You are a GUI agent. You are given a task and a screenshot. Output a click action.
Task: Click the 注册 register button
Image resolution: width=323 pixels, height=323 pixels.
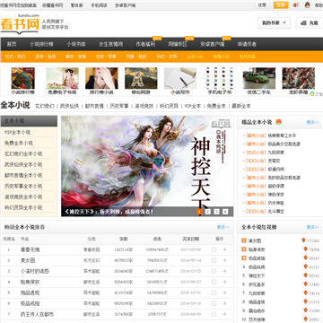pyautogui.click(x=262, y=5)
